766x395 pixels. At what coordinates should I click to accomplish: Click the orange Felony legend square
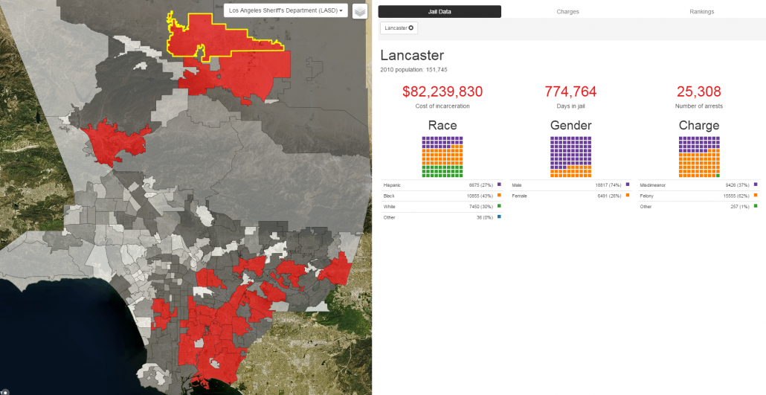(756, 196)
